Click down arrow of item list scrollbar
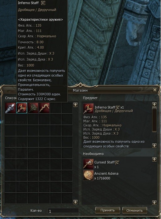161x219 pixels. point(75,202)
